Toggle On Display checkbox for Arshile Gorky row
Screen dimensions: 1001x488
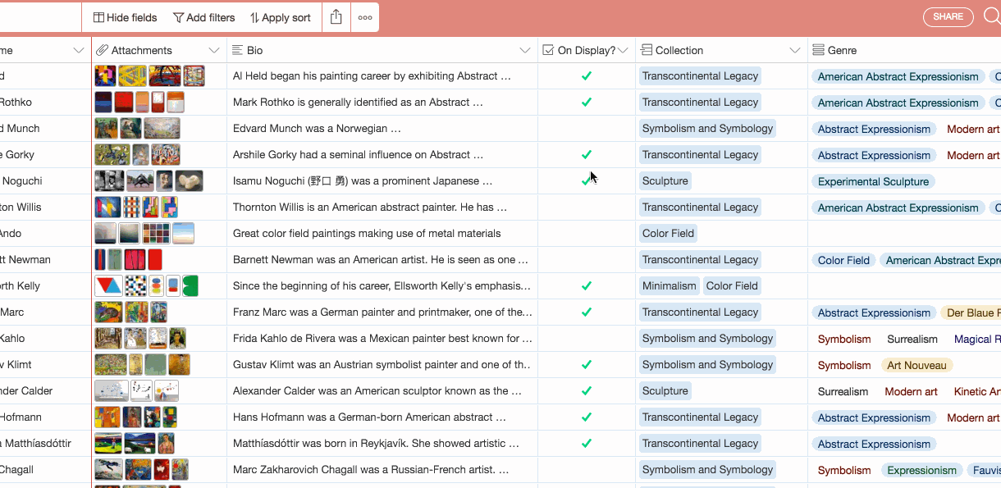(587, 155)
